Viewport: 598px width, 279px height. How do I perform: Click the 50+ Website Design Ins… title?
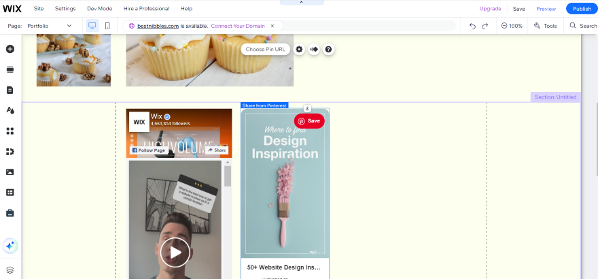[x=284, y=267]
